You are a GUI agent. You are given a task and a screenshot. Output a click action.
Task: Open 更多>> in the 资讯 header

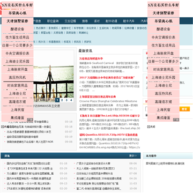pyautogui.click(x=133, y=156)
